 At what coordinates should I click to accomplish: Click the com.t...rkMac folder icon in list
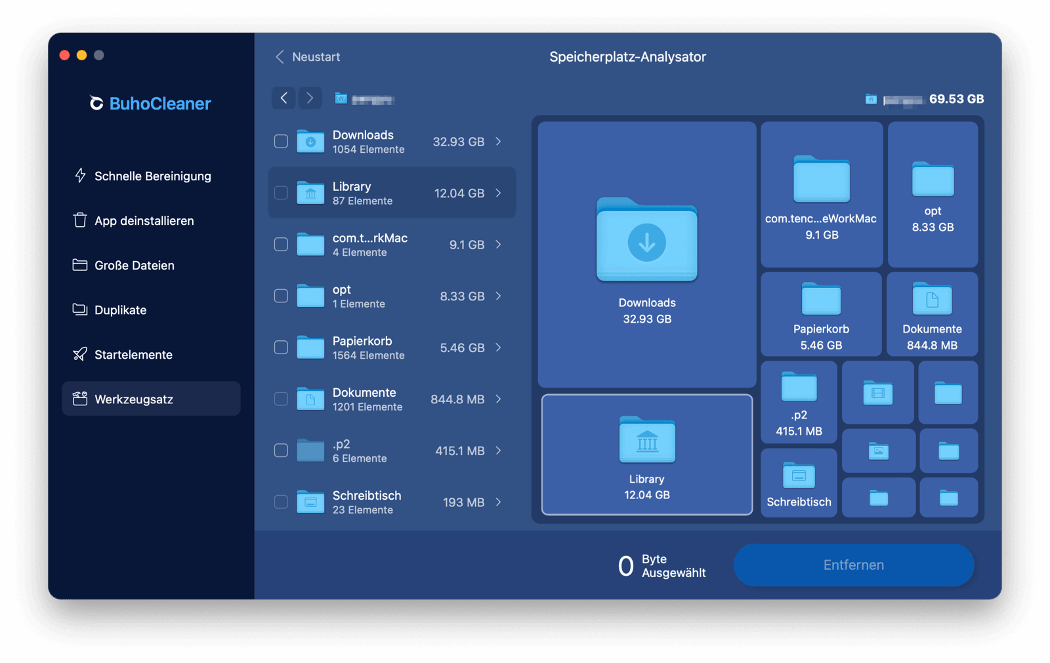click(x=310, y=245)
